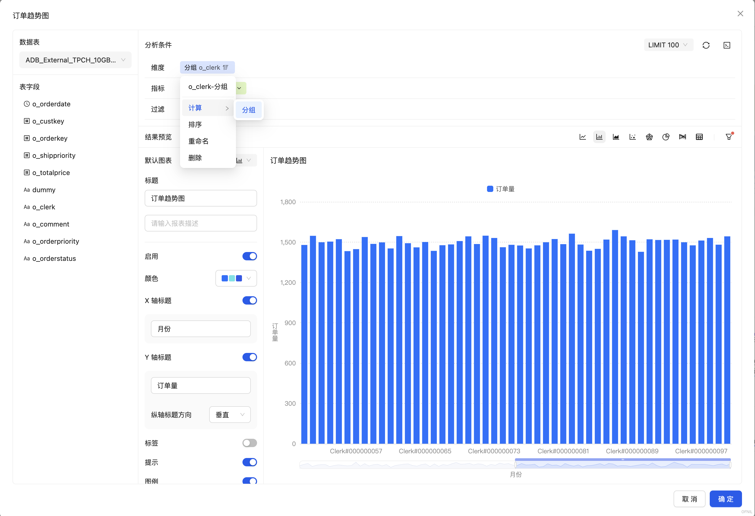The width and height of the screenshot is (755, 516).
Task: Choose 删除 from the context menu
Action: click(x=208, y=158)
